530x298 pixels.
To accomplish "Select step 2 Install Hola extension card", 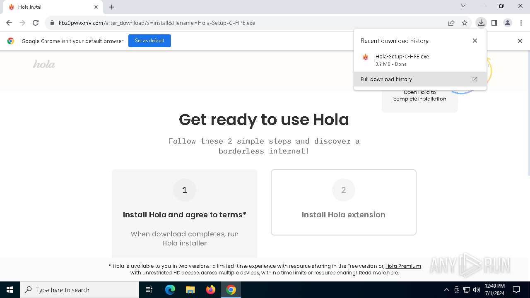I will tap(344, 202).
